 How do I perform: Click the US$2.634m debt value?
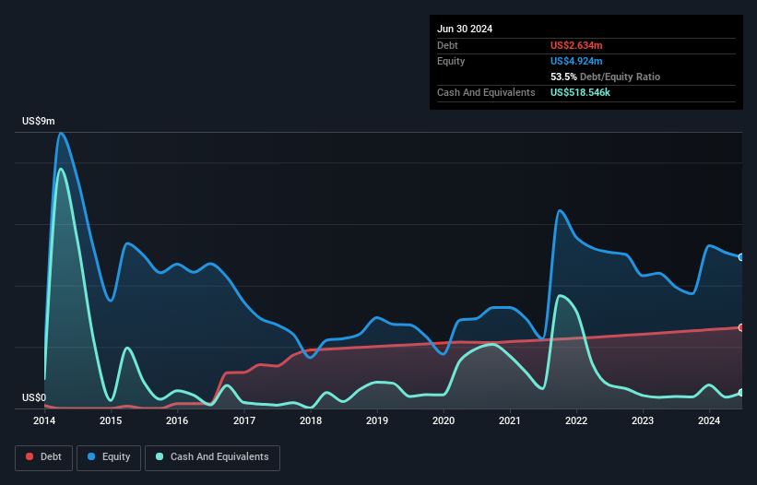576,45
